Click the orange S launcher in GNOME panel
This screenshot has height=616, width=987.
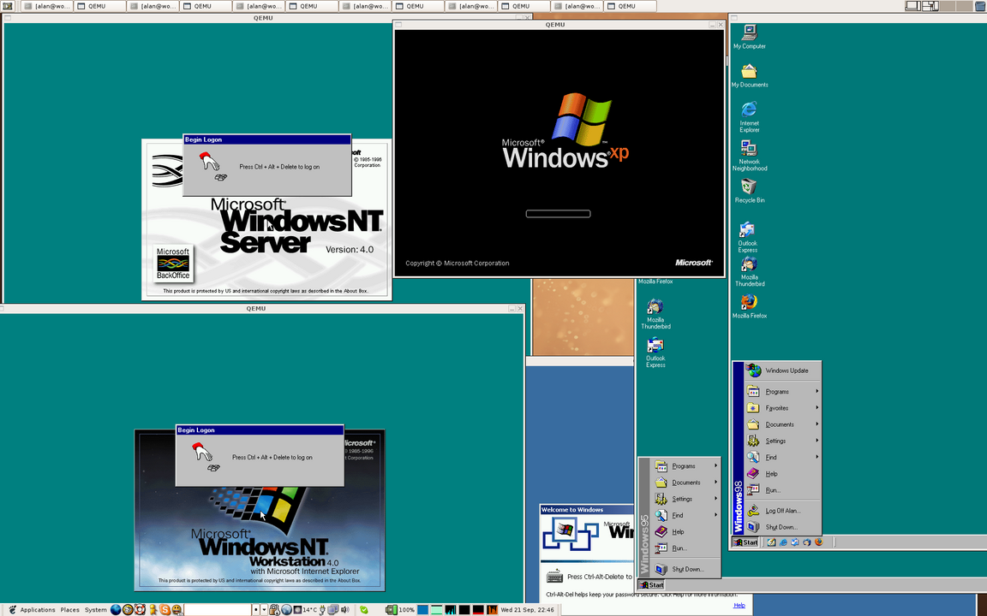pyautogui.click(x=164, y=610)
